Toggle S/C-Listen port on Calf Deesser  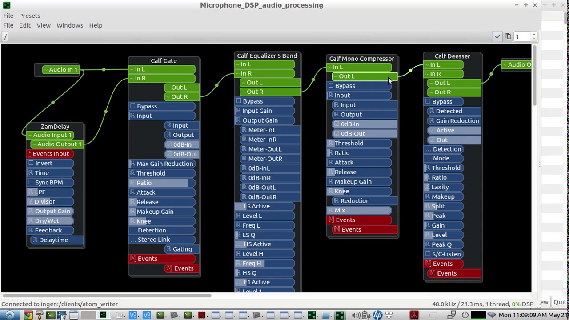coord(443,254)
